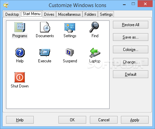
Task: Select the Help question mark icon
Action: (20, 52)
